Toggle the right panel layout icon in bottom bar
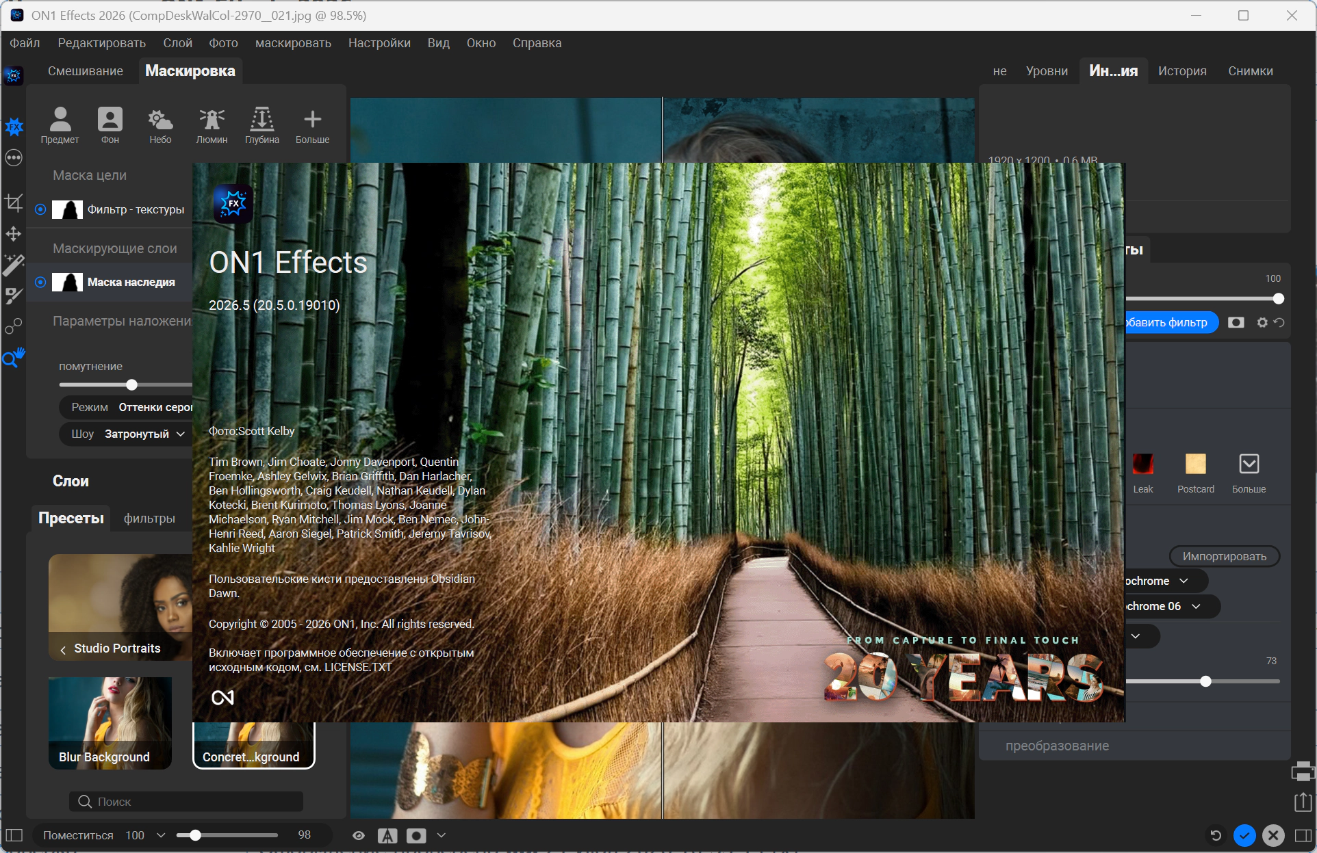This screenshot has height=853, width=1317. click(x=1303, y=835)
